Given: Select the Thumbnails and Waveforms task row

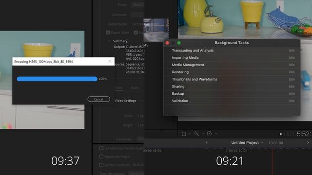Looking at the screenshot, I should (232, 79).
